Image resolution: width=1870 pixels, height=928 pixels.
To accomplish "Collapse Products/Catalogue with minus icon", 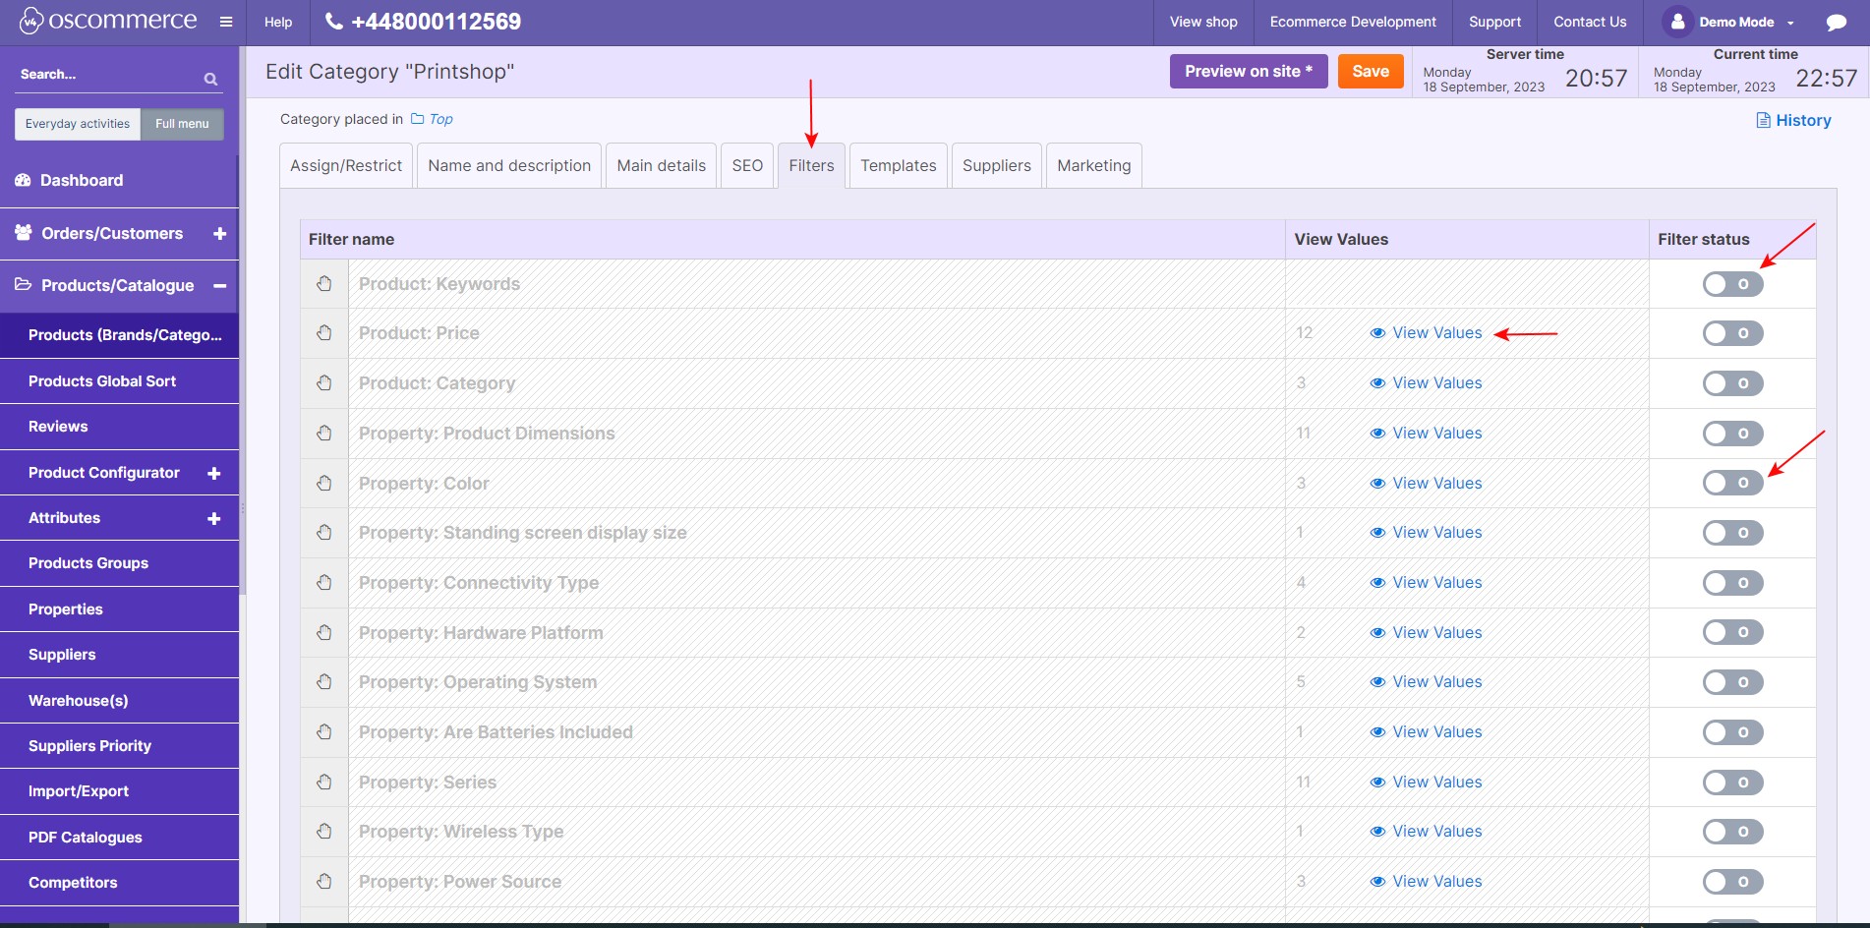I will tap(219, 285).
